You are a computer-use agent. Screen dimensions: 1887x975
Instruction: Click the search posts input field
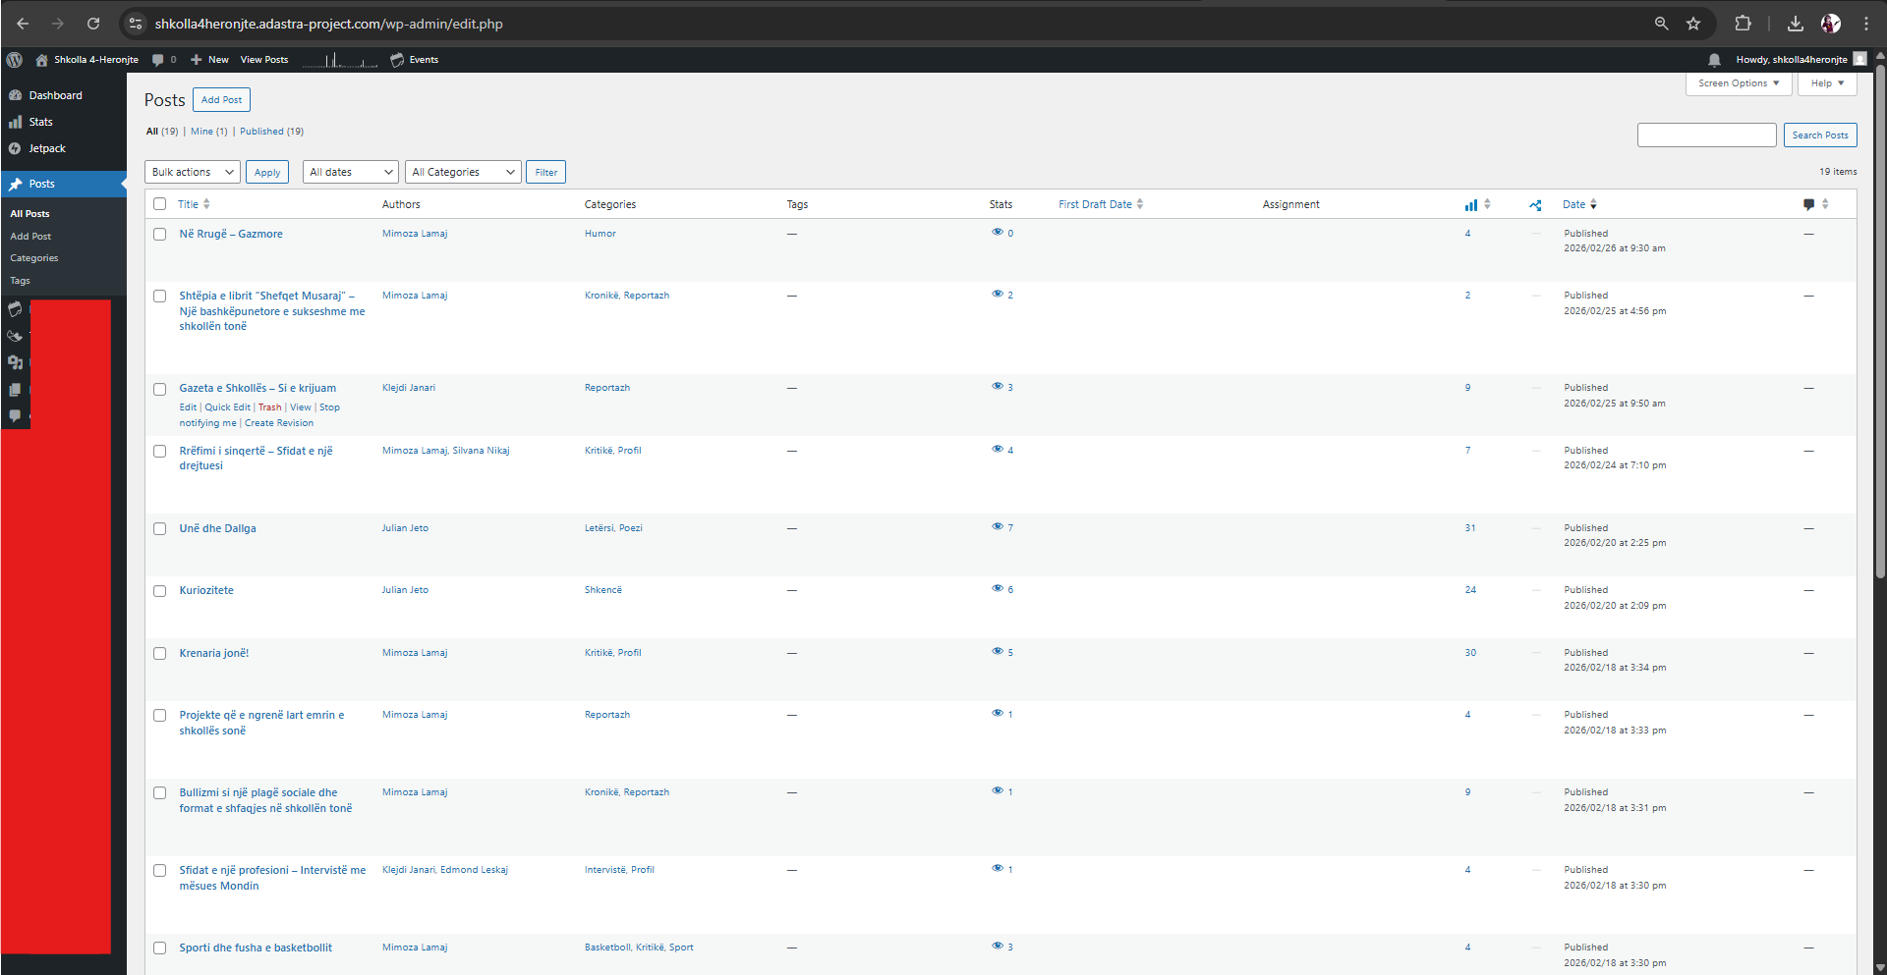[x=1706, y=135]
